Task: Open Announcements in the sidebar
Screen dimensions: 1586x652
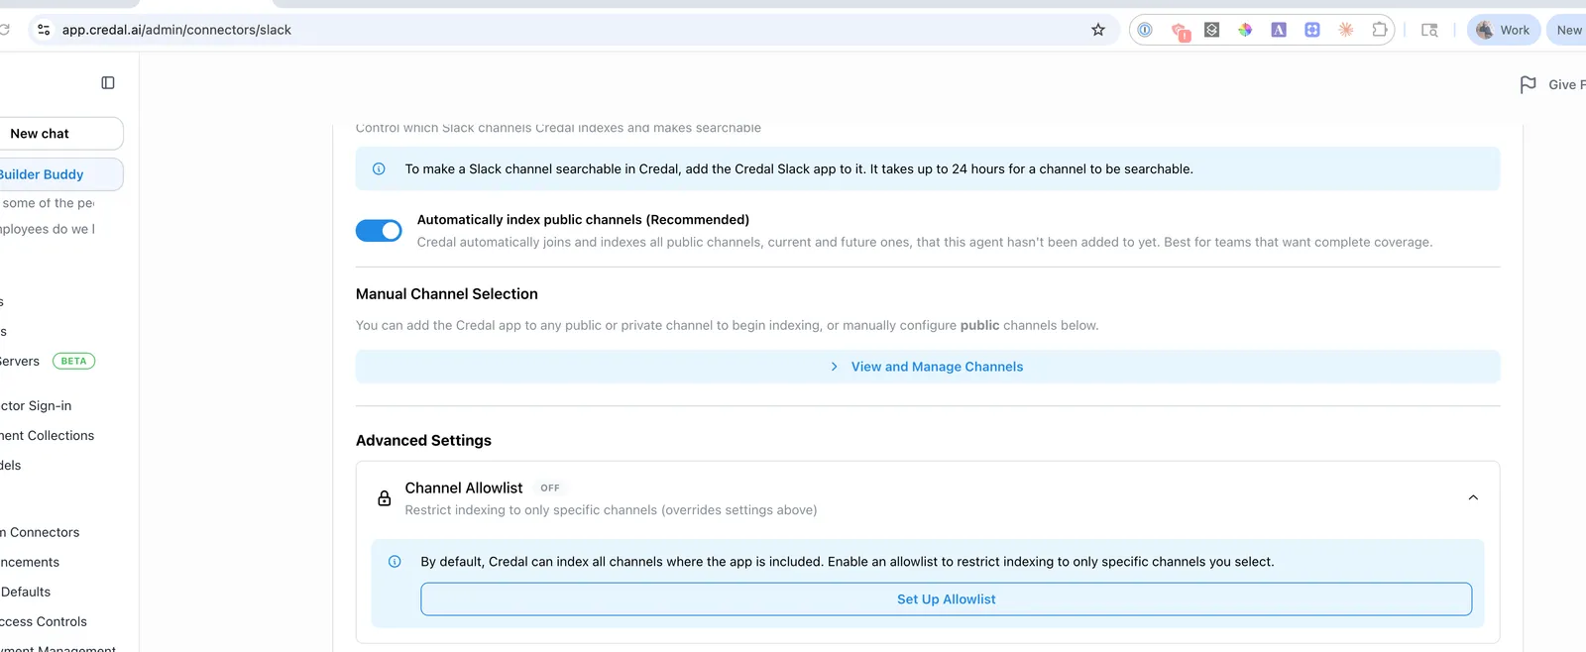Action: coord(30,562)
